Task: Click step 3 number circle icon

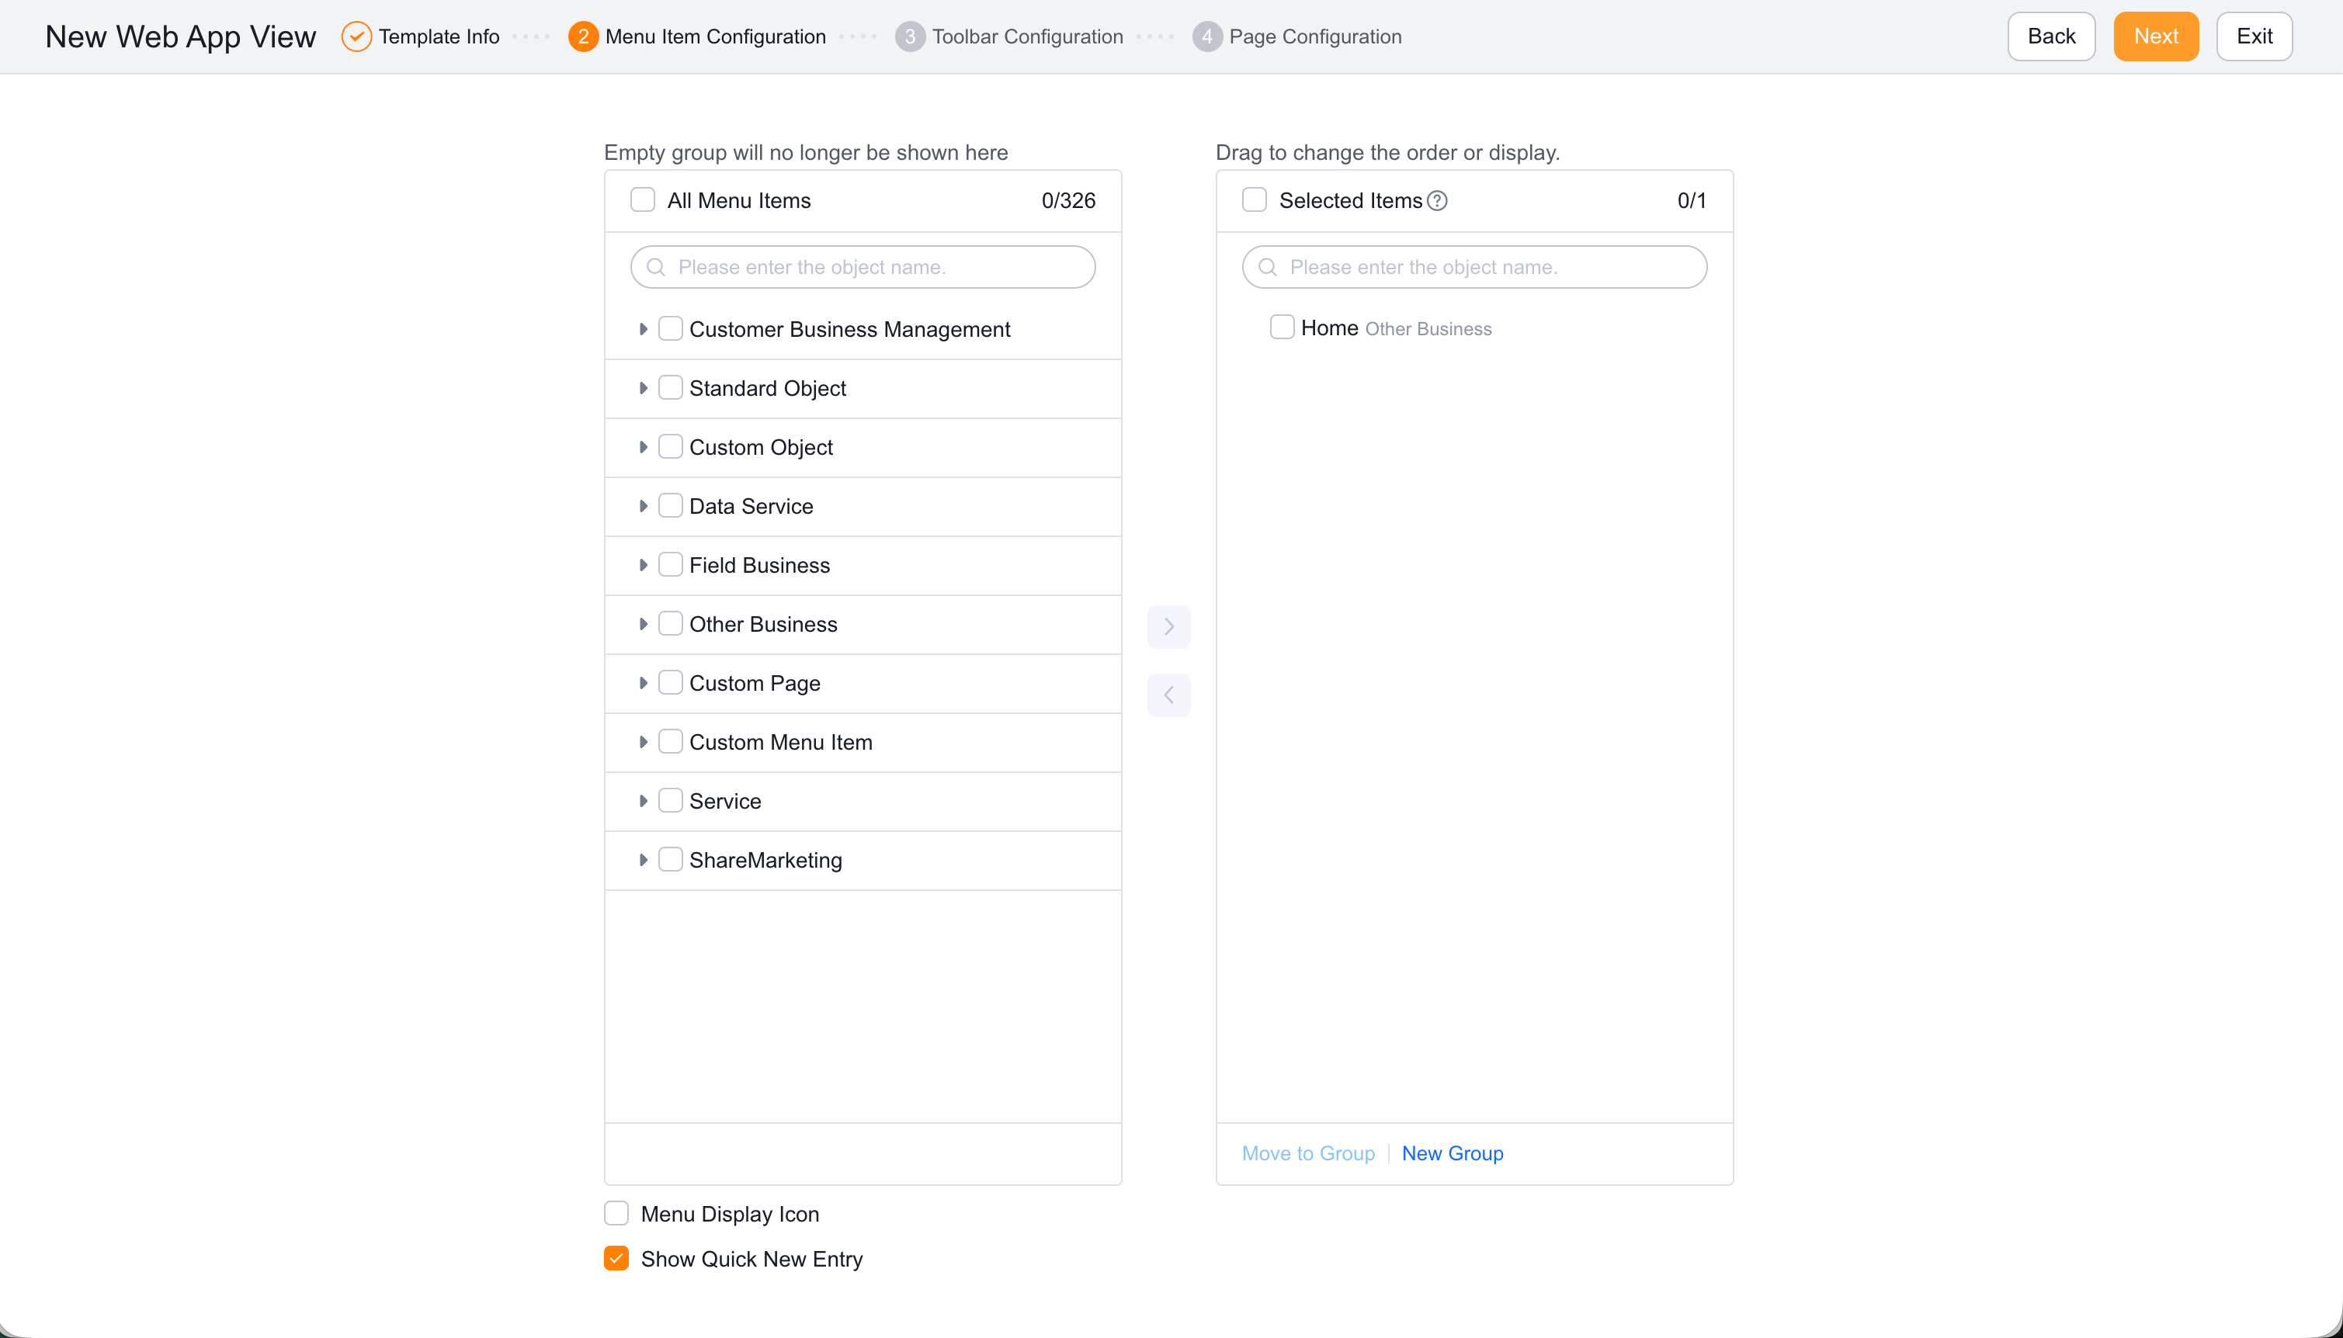Action: 910,36
